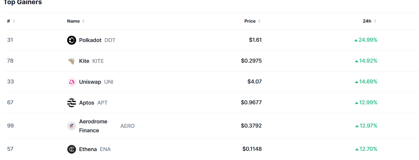Open the Ethena coin name link
The image size is (419, 160).
tap(88, 149)
